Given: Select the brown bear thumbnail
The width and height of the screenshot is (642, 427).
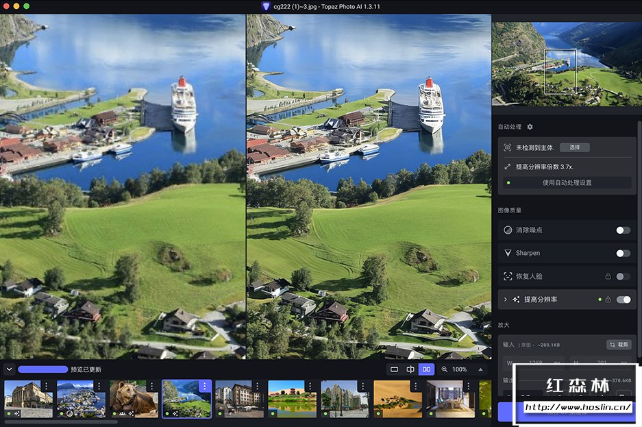Looking at the screenshot, I should pos(134,399).
